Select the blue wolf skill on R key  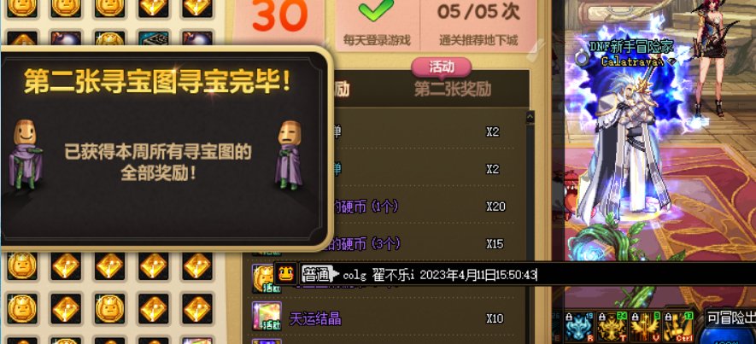[x=578, y=328]
